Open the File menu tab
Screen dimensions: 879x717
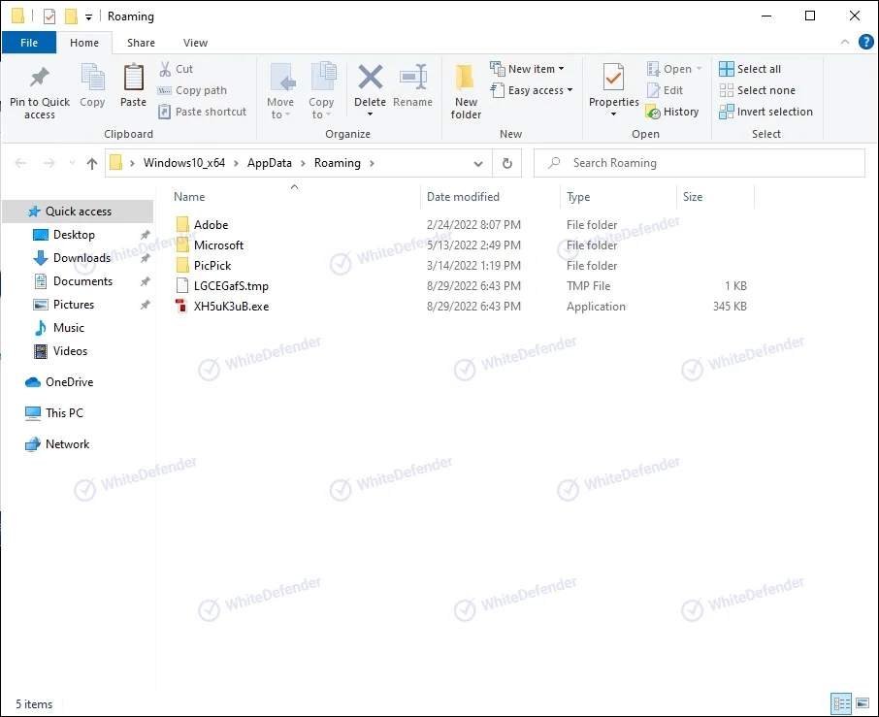pyautogui.click(x=29, y=43)
